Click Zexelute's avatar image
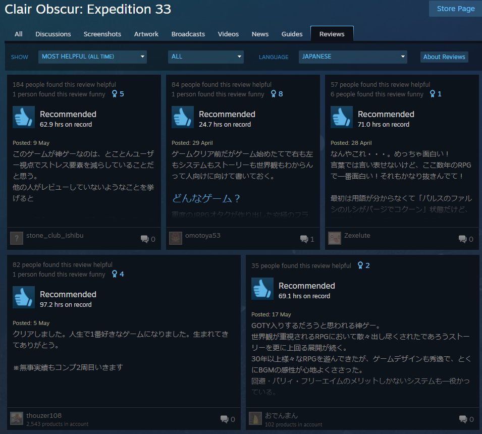Viewport: 482px width, 434px height. (335, 238)
